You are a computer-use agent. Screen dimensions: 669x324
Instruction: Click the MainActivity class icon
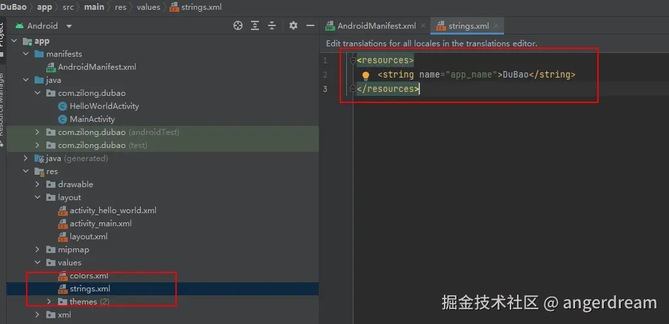[63, 119]
